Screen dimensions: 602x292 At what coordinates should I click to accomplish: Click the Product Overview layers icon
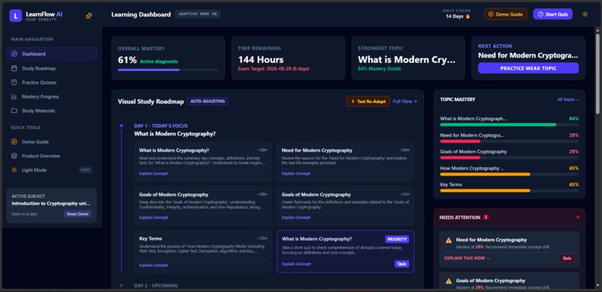coord(14,156)
